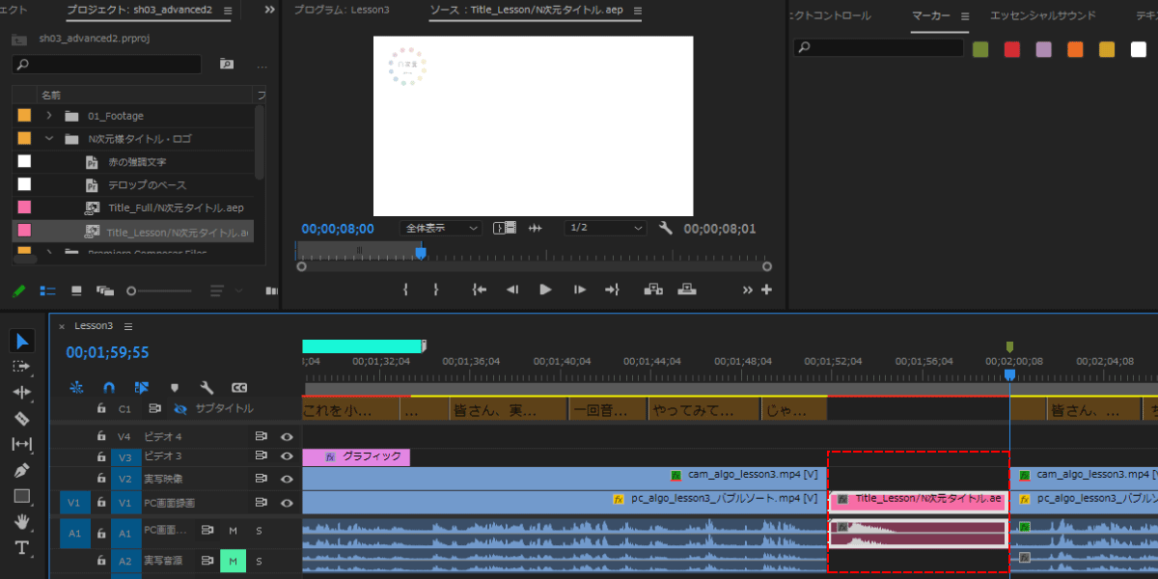Open the source monitor settings wrench

665,229
